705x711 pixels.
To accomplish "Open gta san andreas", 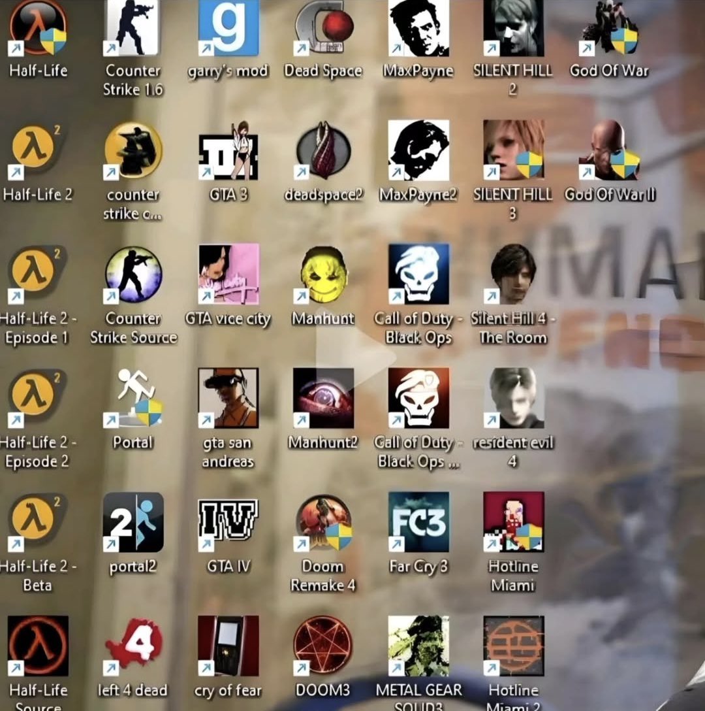I will pos(228,399).
